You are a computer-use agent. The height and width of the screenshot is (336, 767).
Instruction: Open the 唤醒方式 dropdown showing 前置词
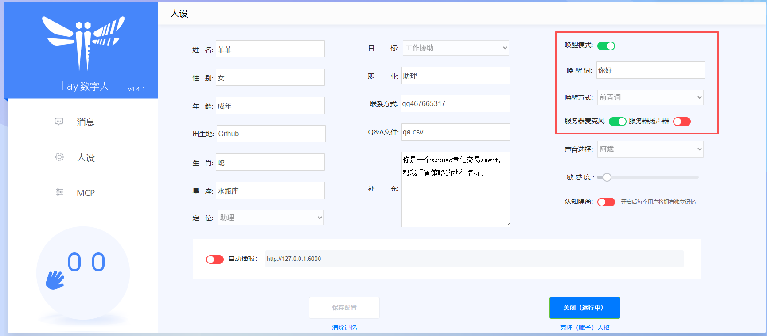(650, 98)
